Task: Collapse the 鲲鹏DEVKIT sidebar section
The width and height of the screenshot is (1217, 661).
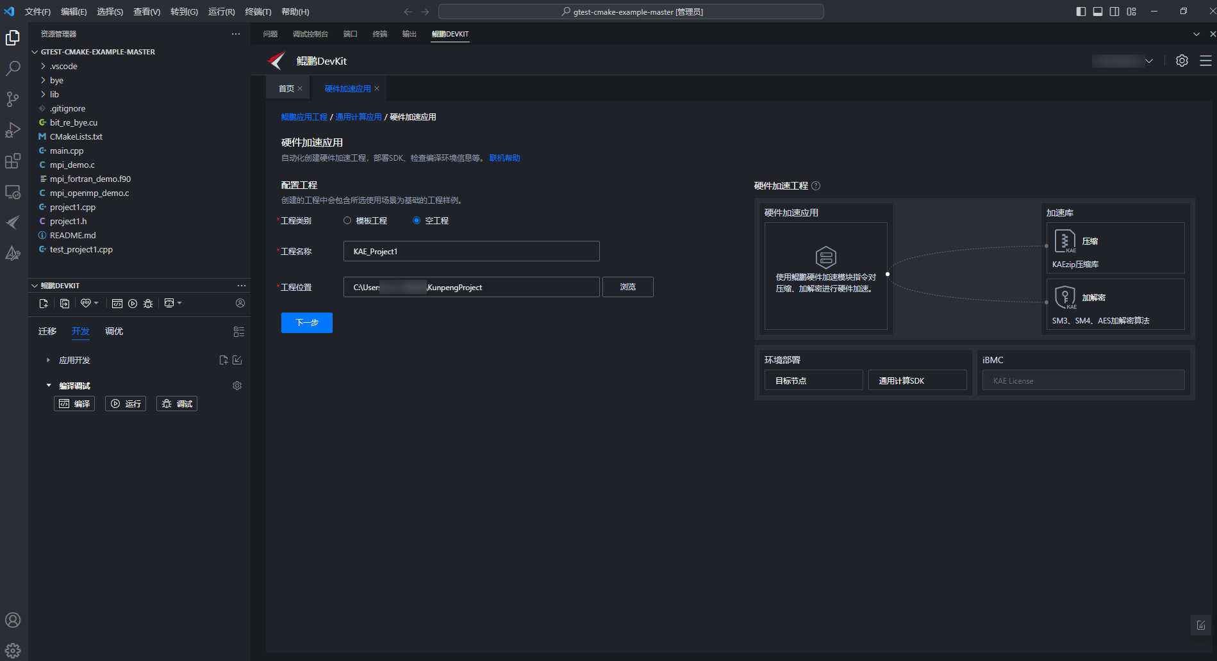Action: (35, 286)
